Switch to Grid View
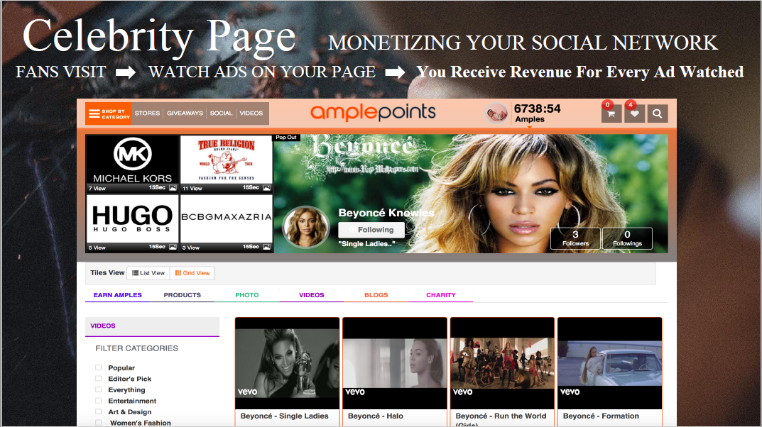Viewport: 762px width, 427px height. pyautogui.click(x=192, y=273)
